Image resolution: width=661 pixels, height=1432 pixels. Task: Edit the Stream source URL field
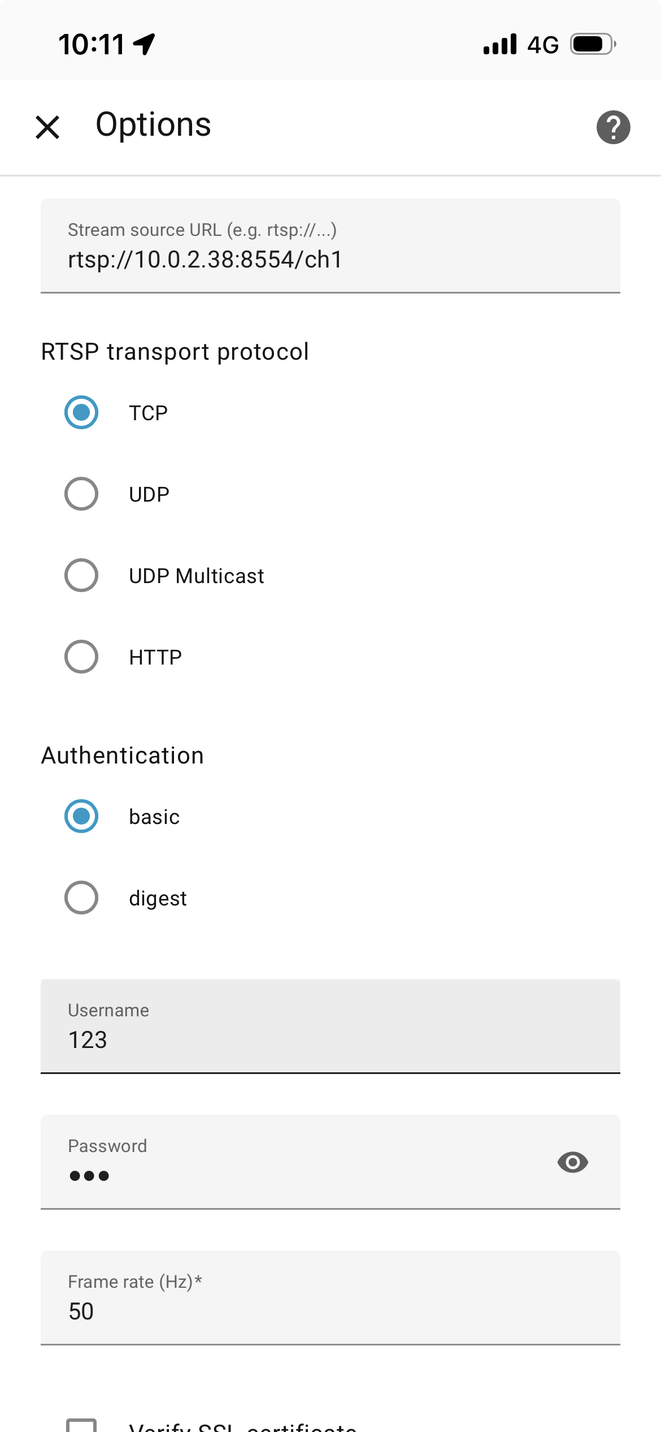coord(330,259)
